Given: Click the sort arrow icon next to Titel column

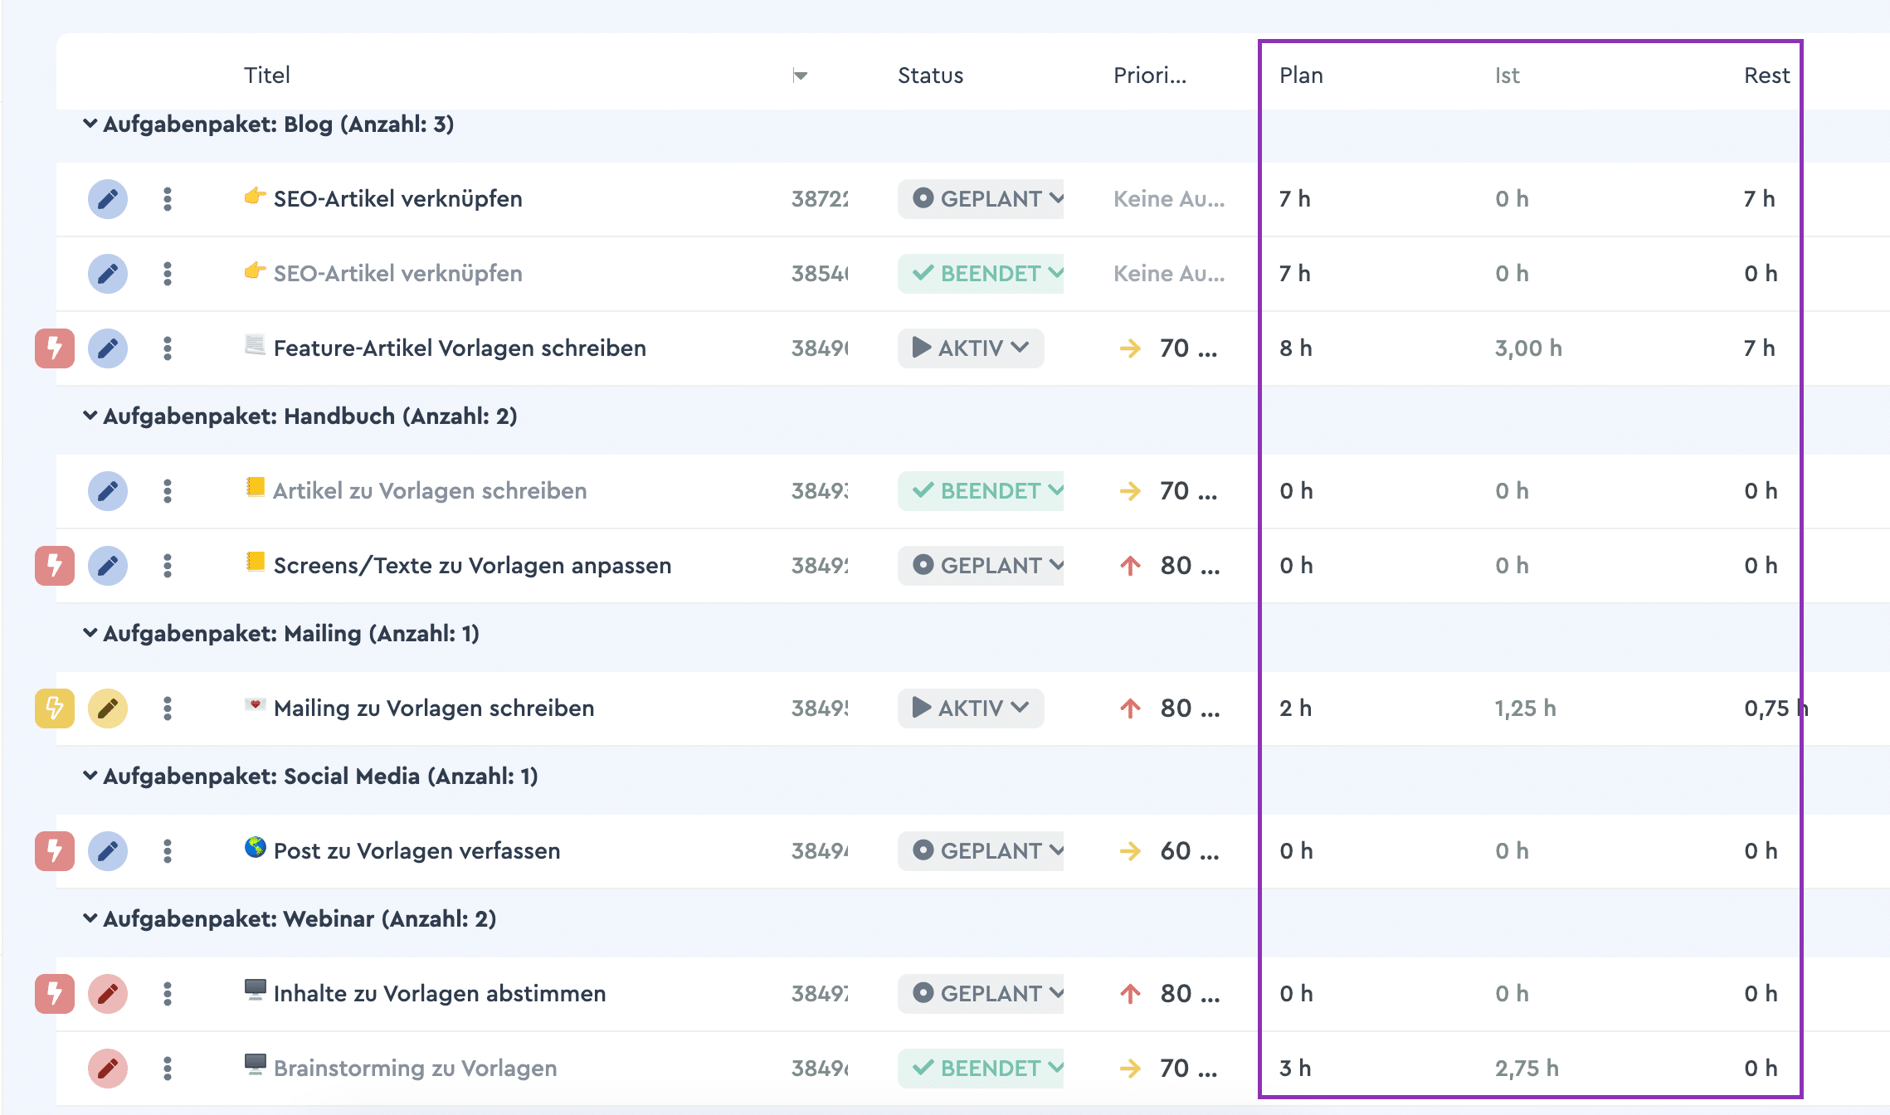Looking at the screenshot, I should pyautogui.click(x=801, y=75).
